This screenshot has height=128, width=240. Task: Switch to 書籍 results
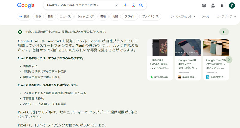(x=103, y=16)
